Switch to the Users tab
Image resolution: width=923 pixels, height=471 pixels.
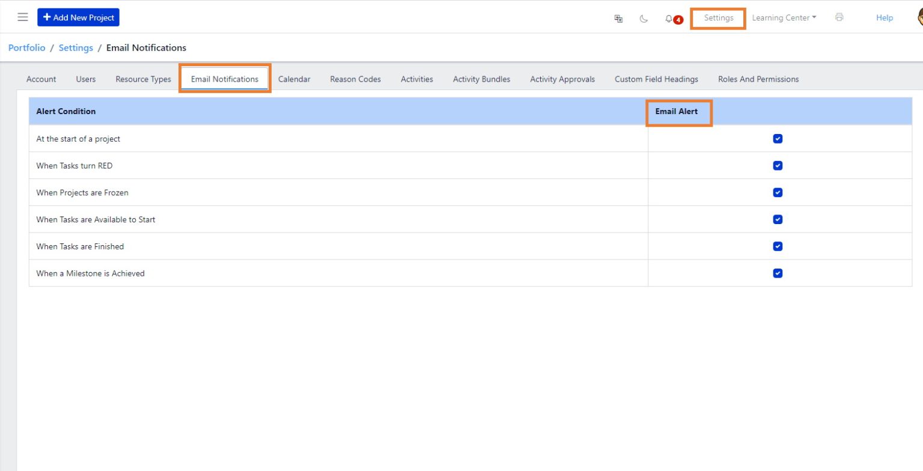86,79
